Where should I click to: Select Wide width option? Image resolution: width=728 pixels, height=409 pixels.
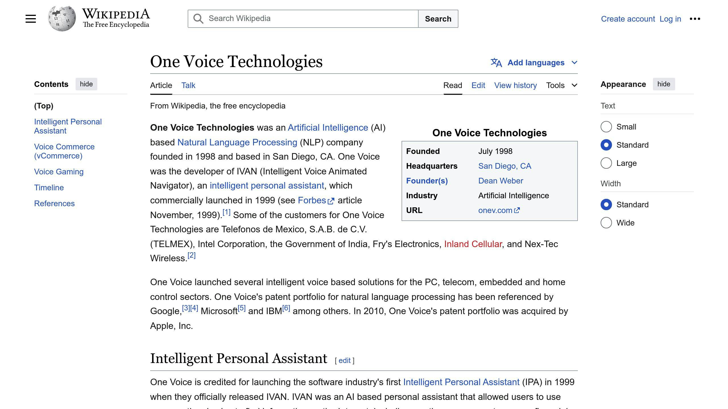coord(606,223)
